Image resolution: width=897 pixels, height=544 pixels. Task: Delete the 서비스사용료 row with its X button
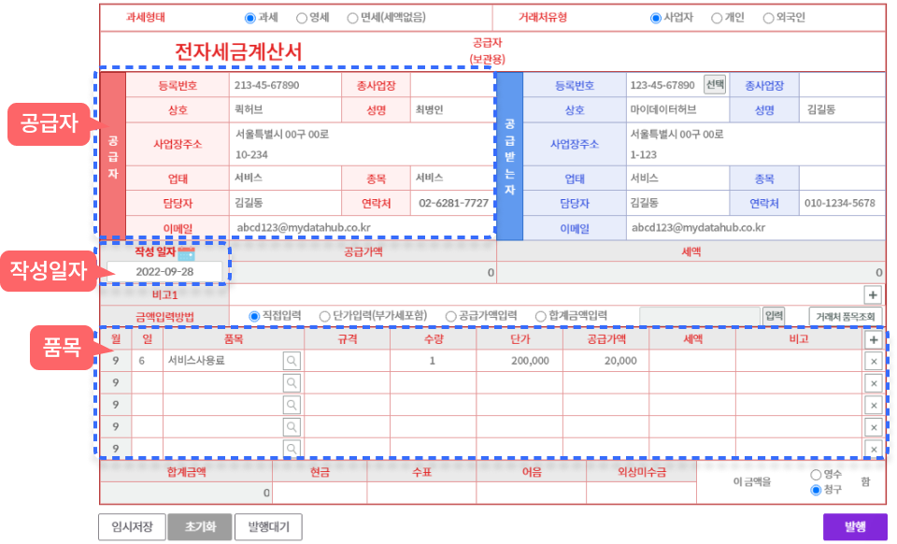874,362
